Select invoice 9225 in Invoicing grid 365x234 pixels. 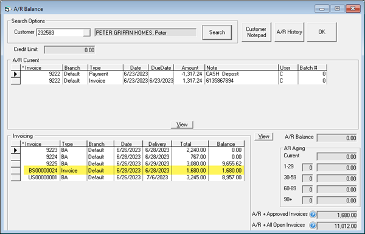tap(40, 163)
